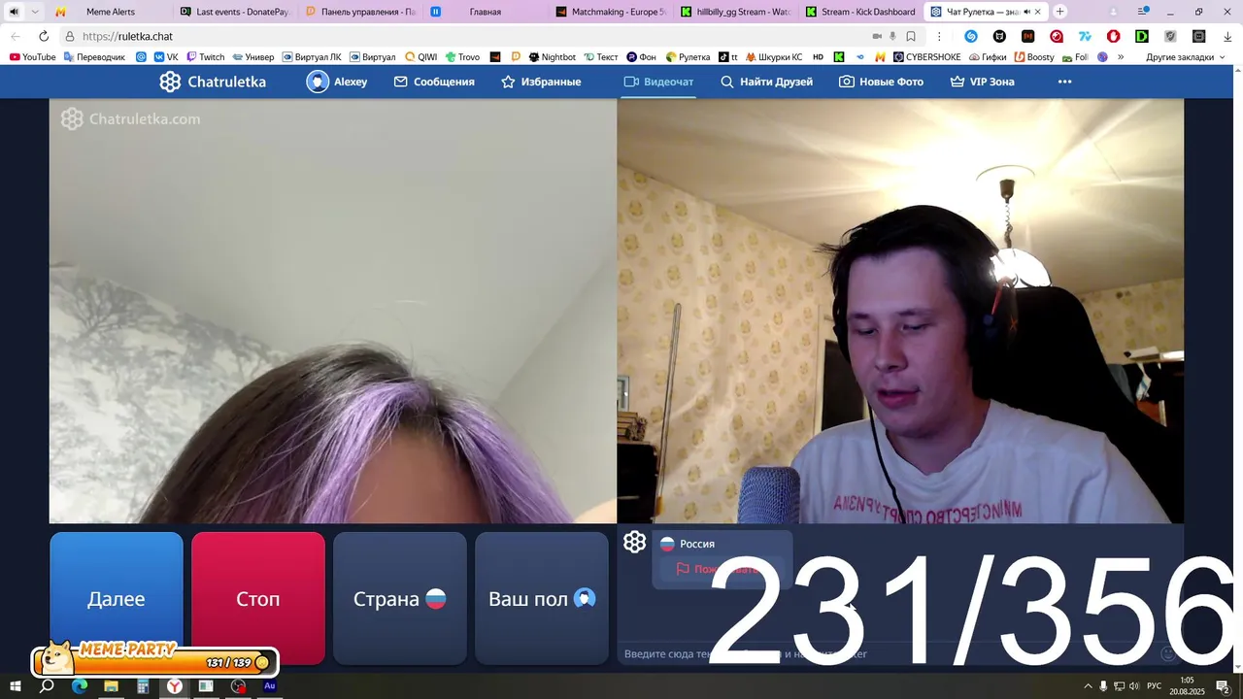Go to Избранные favorites

(541, 82)
